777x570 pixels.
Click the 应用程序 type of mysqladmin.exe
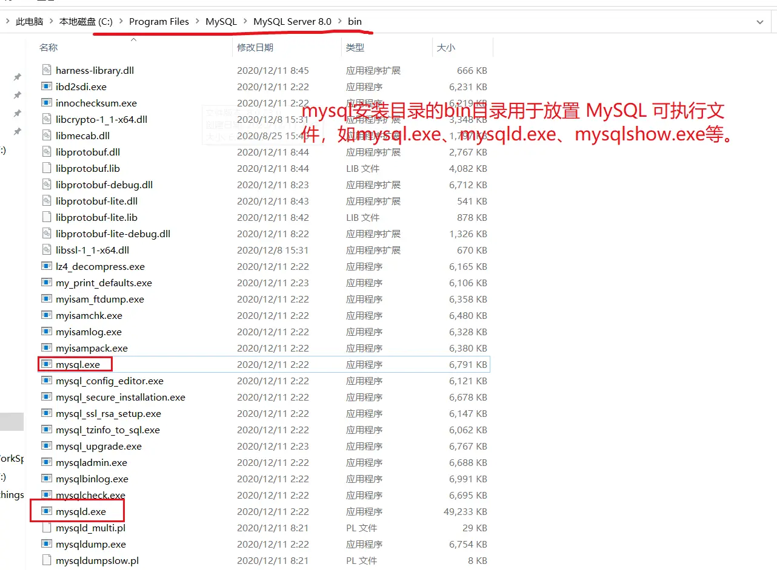point(364,462)
